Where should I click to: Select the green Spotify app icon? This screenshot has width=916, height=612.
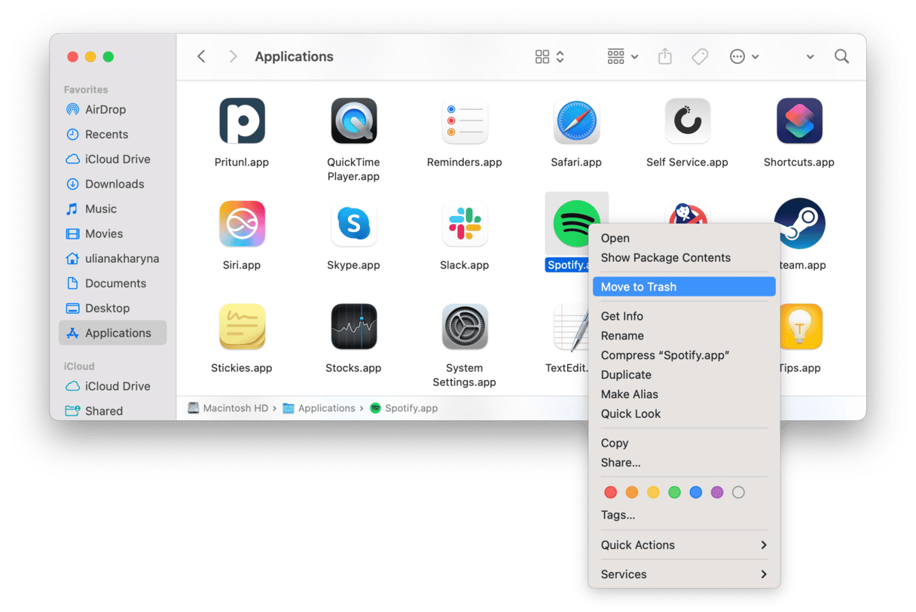576,224
